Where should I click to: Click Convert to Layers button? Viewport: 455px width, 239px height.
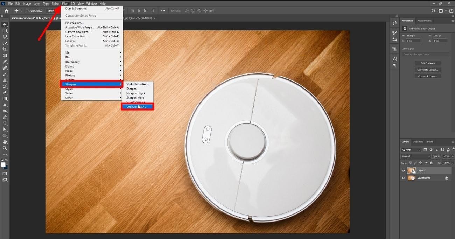(x=427, y=76)
